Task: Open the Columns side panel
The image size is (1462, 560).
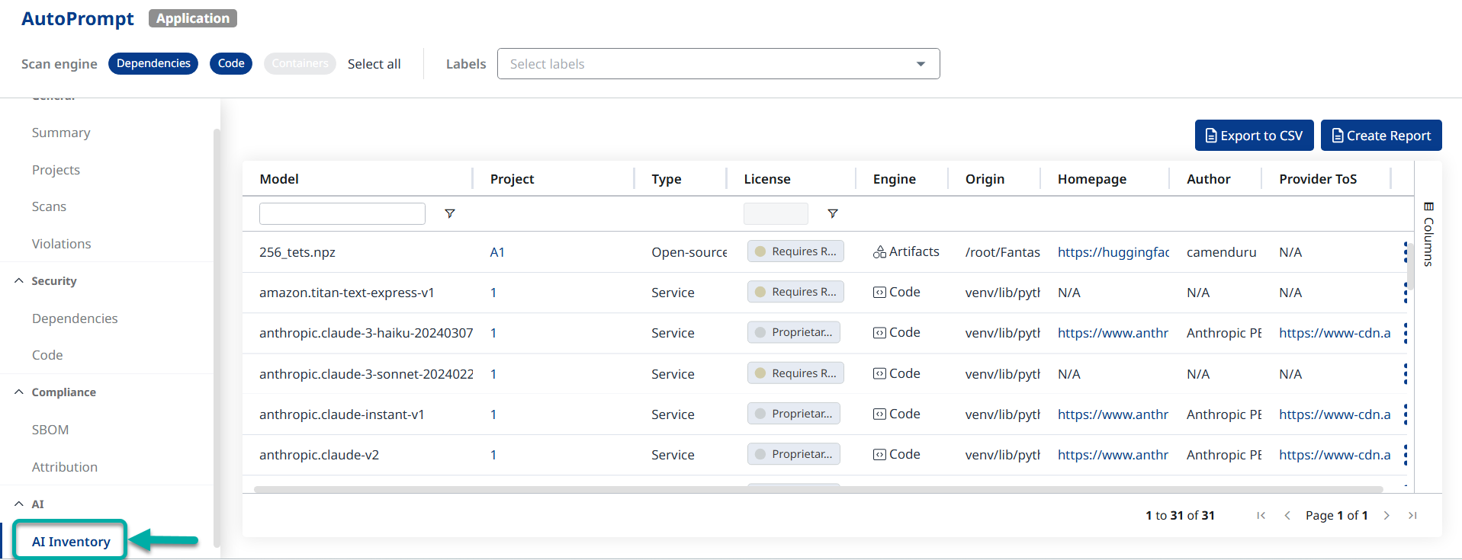Action: pyautogui.click(x=1428, y=234)
